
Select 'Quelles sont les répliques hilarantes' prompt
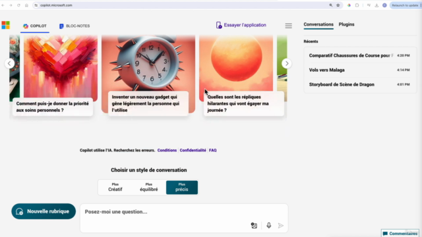[x=244, y=103]
